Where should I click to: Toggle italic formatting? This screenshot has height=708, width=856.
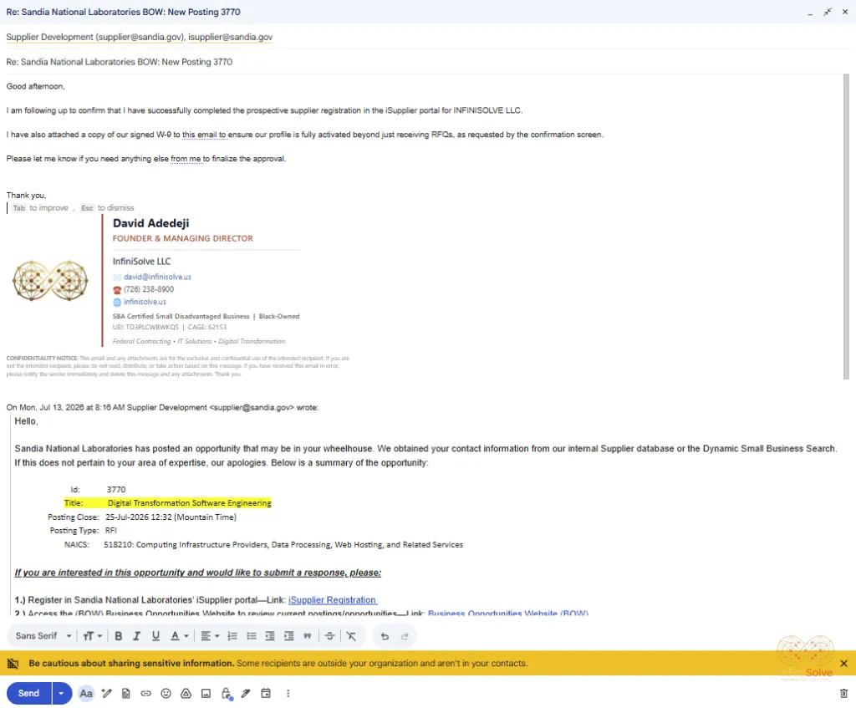(x=137, y=636)
